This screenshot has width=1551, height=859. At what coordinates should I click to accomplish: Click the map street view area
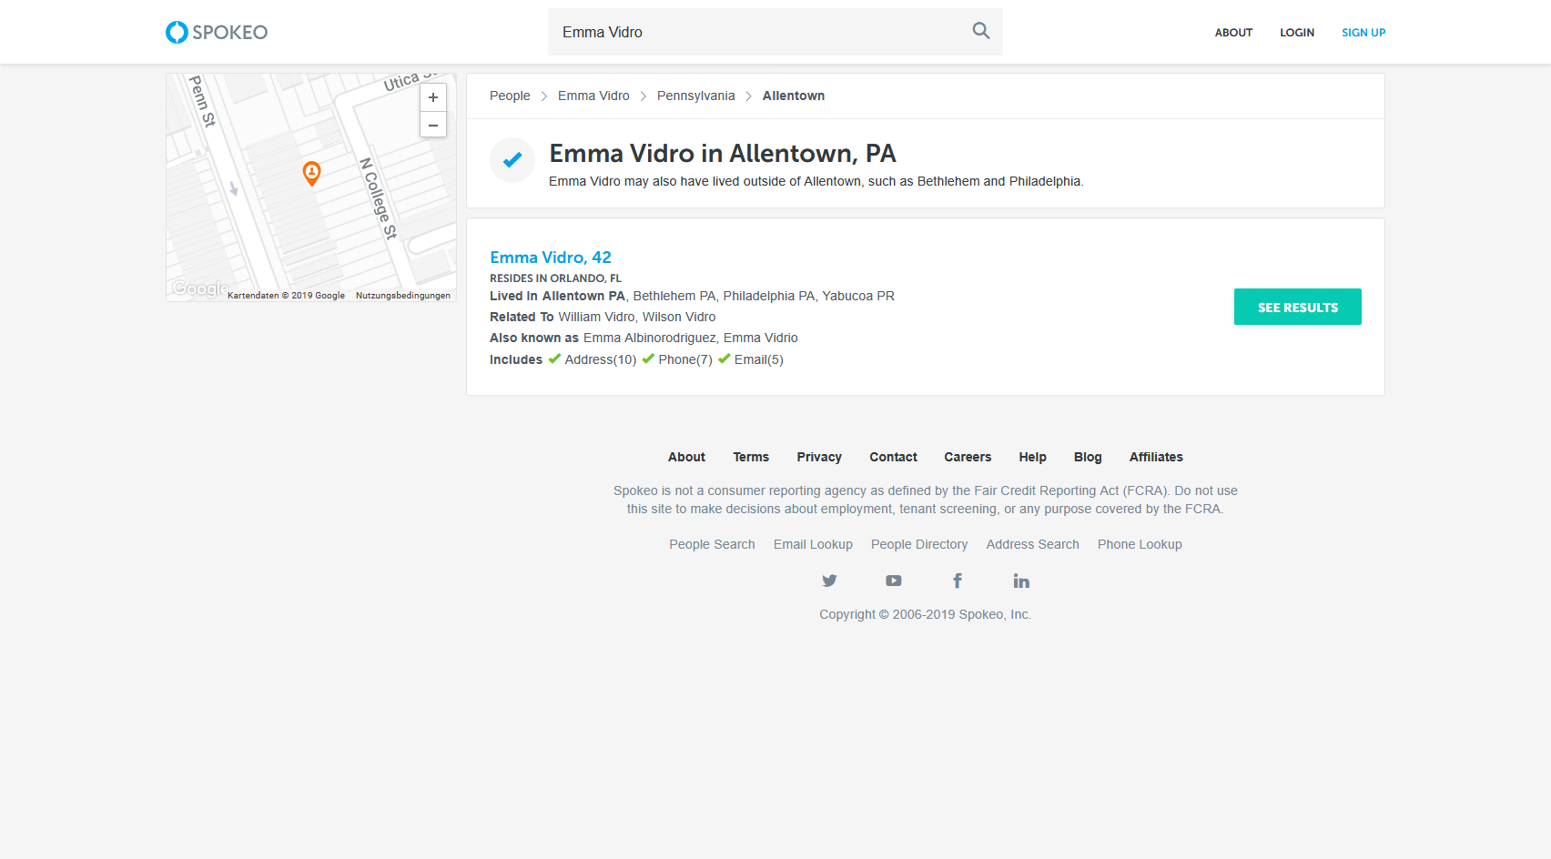pos(311,187)
